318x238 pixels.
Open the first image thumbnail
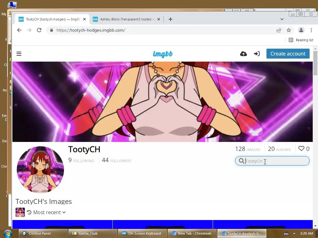click(x=62, y=224)
